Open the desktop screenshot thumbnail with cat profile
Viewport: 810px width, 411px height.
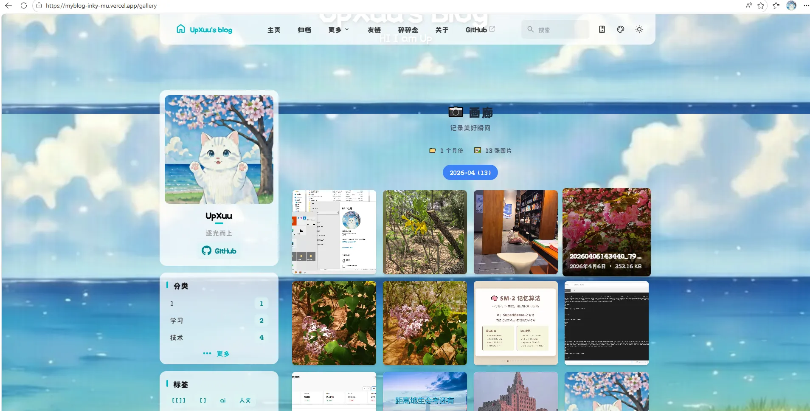pyautogui.click(x=334, y=232)
